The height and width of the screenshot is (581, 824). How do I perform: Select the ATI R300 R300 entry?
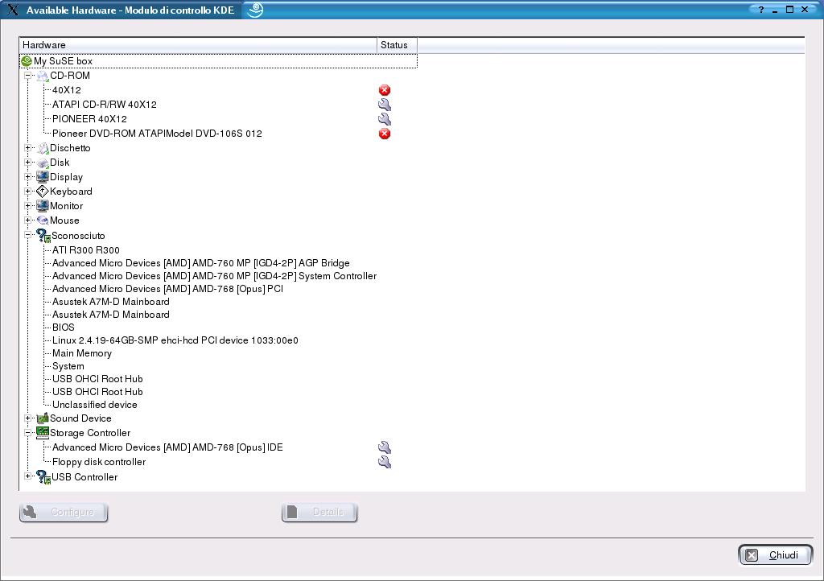point(86,250)
